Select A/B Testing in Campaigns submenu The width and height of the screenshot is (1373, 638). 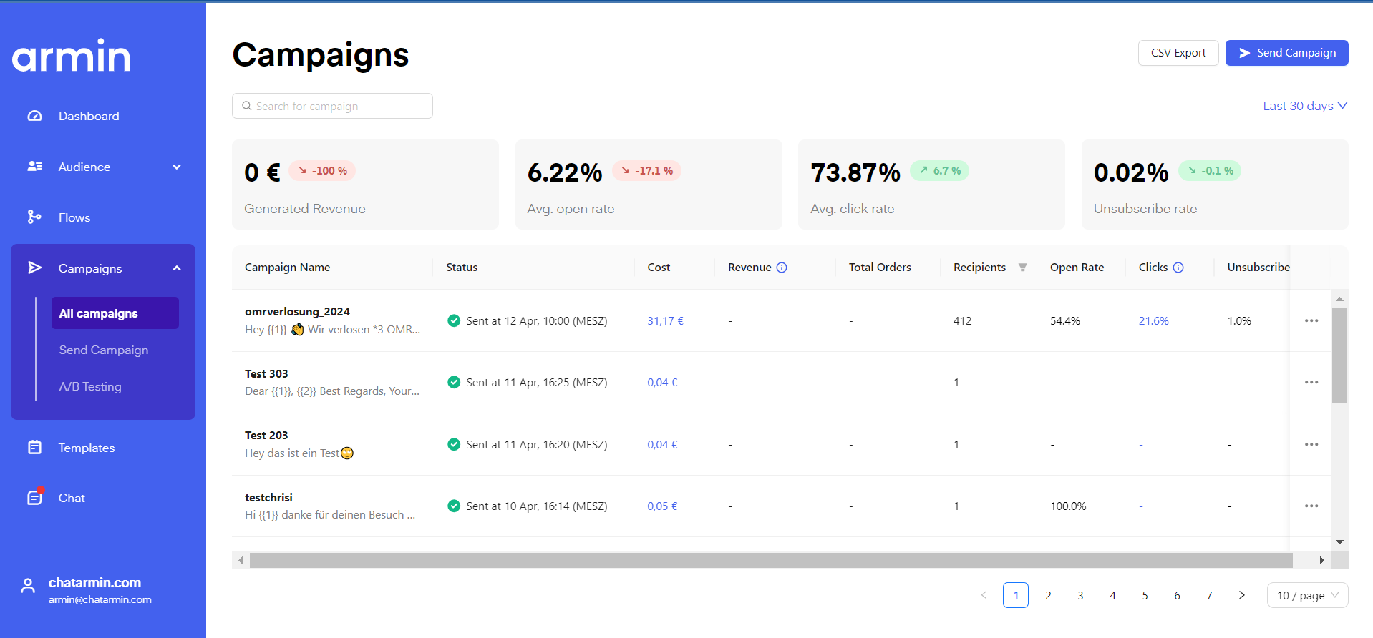click(x=90, y=386)
